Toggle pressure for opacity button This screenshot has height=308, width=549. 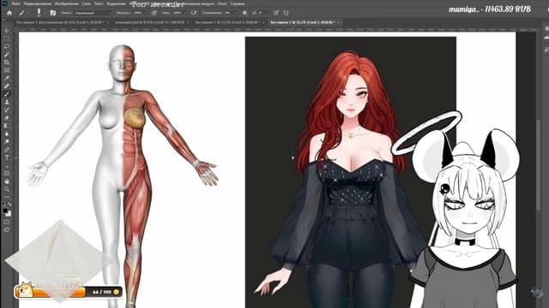[x=154, y=13]
